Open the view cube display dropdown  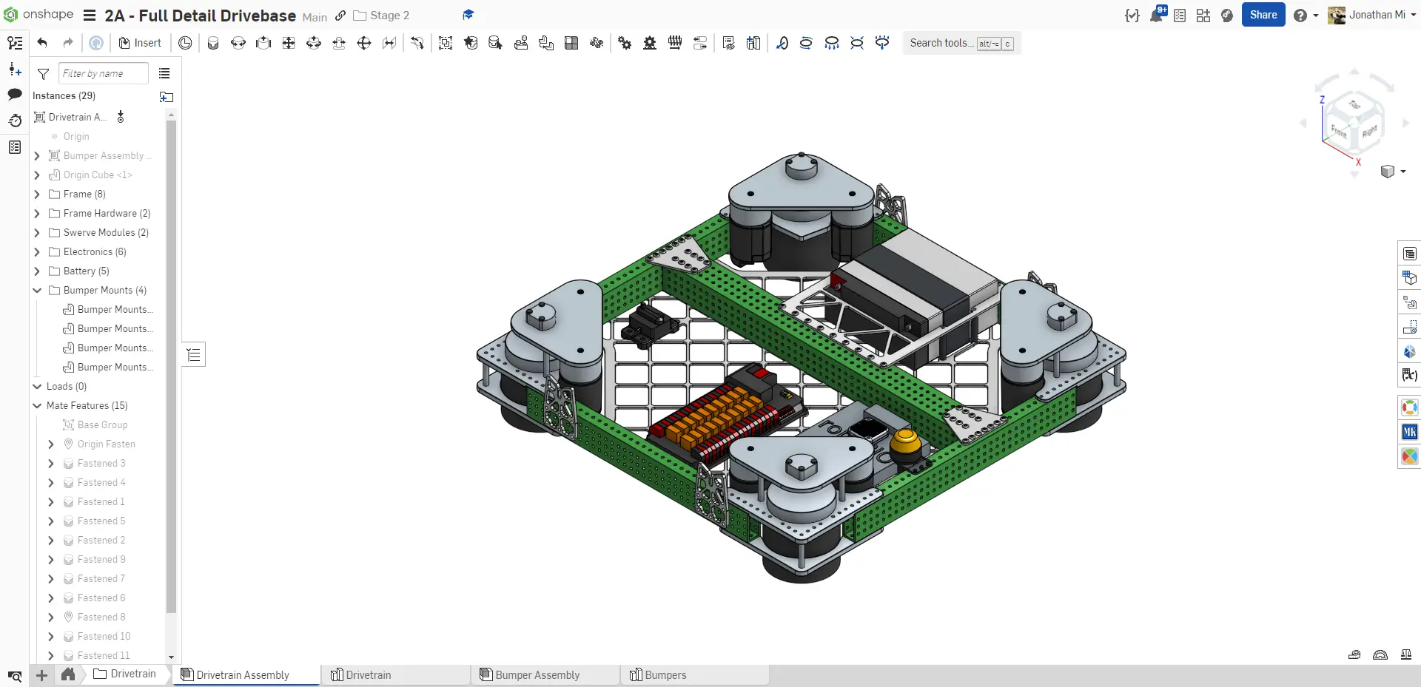(x=1403, y=172)
